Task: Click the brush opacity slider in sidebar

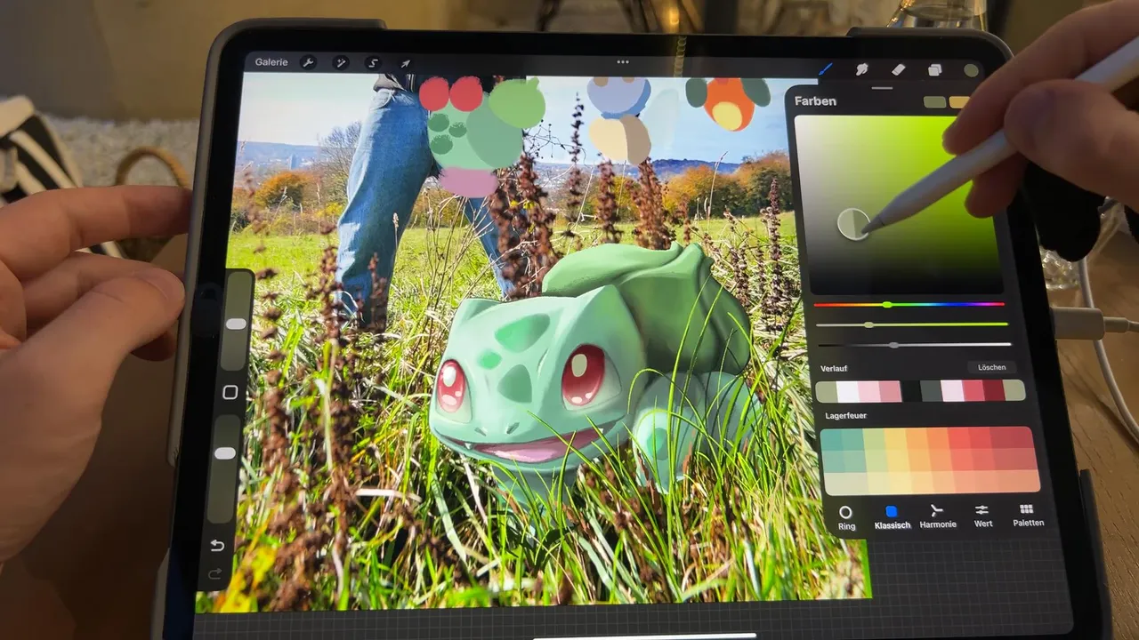Action: pos(225,468)
